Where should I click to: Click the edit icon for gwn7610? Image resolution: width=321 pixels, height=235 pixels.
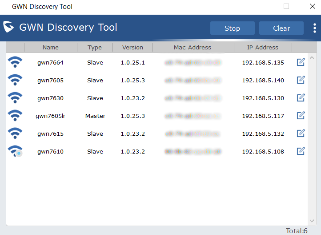[x=301, y=151]
